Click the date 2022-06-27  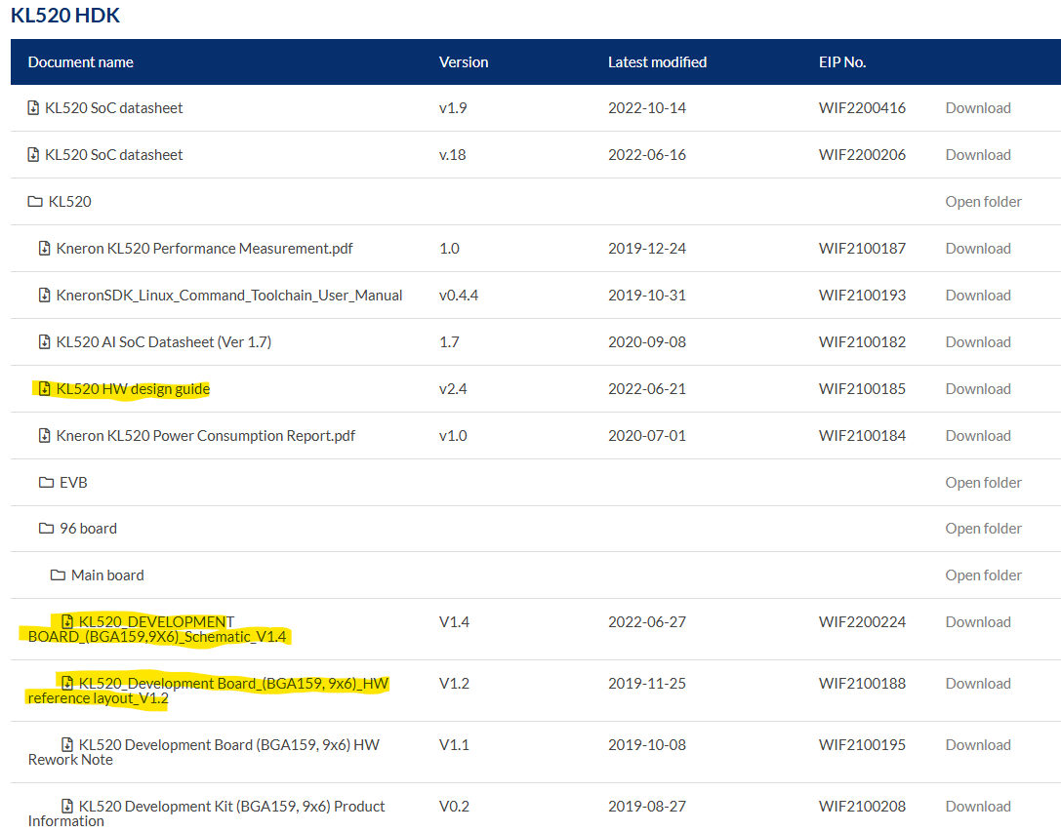coord(647,621)
